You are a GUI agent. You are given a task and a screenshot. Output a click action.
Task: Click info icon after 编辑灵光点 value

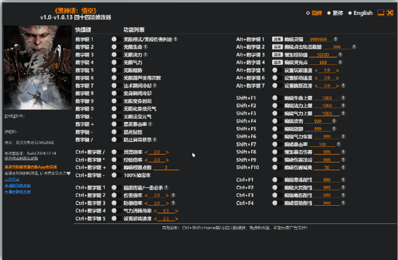click(340, 62)
